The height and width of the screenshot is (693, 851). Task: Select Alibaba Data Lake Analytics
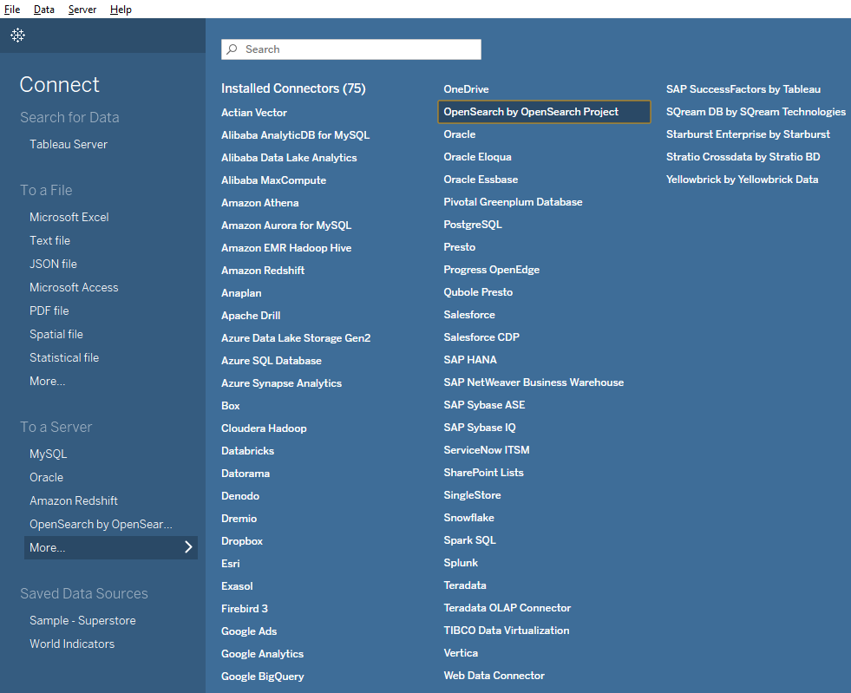tap(289, 157)
